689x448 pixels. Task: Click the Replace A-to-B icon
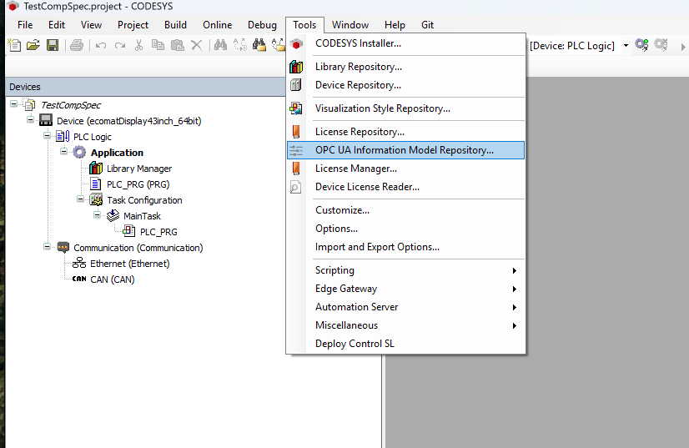pos(240,45)
